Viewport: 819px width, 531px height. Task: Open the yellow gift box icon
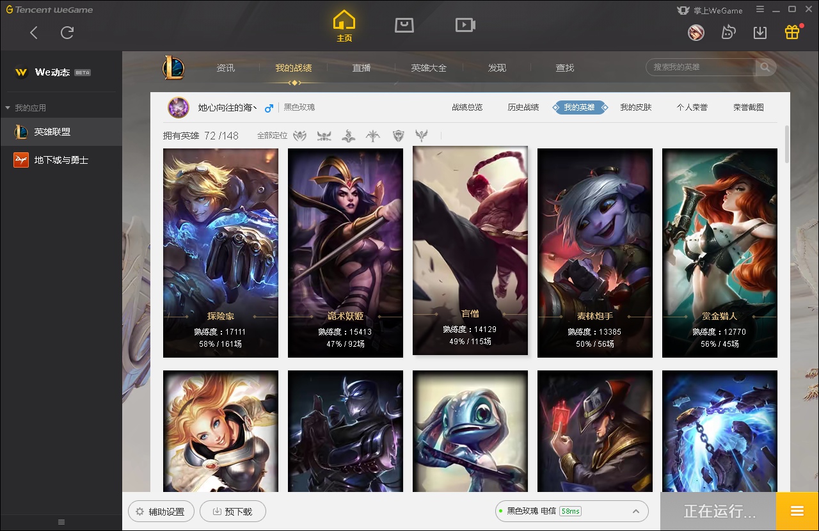(x=792, y=32)
